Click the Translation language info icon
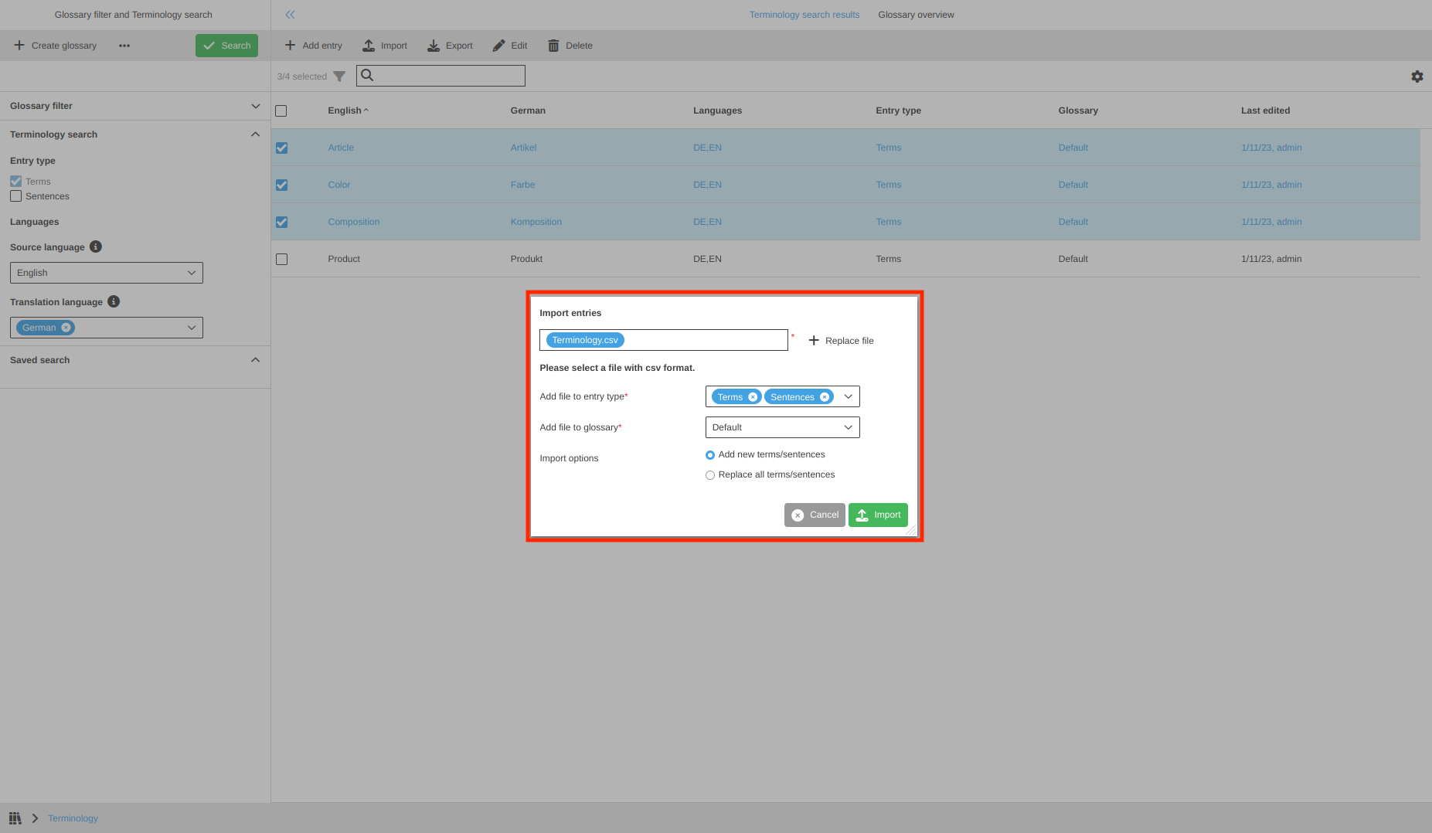 pos(114,301)
